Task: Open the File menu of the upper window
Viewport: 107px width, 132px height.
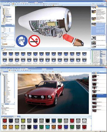Action: [1, 2]
